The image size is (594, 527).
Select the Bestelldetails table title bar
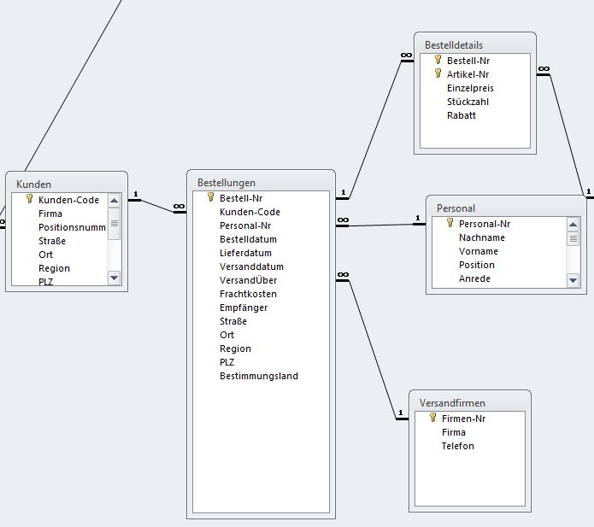(475, 44)
